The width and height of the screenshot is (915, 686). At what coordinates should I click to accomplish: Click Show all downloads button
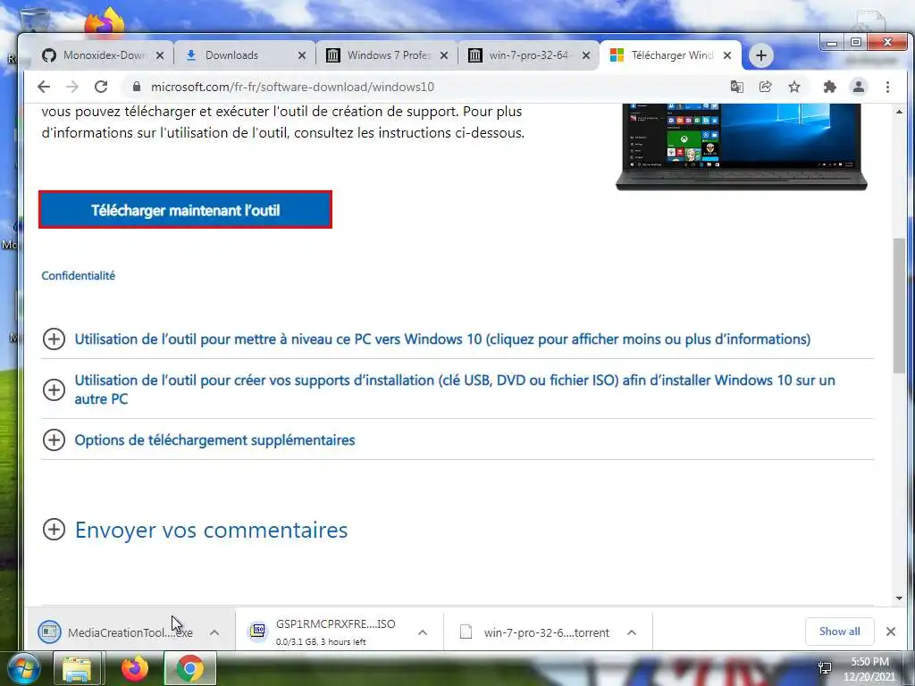[839, 632]
